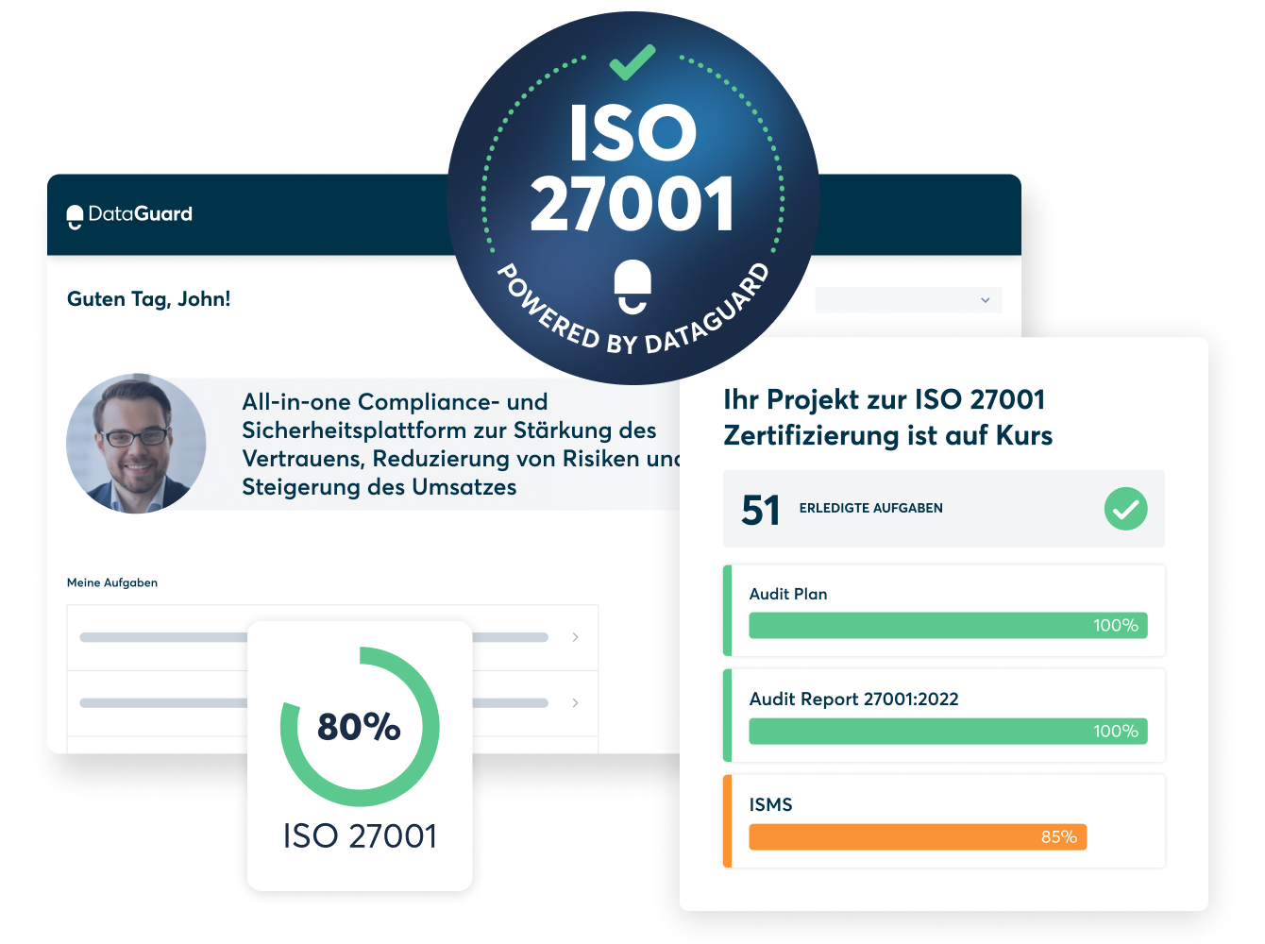Click the ISO 27001 label under progress ring
Screen dimensions: 1265x944
coord(360,836)
